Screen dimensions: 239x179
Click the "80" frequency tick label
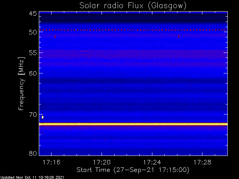coord(33,153)
